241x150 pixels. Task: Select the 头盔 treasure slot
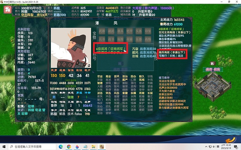pos(139,31)
